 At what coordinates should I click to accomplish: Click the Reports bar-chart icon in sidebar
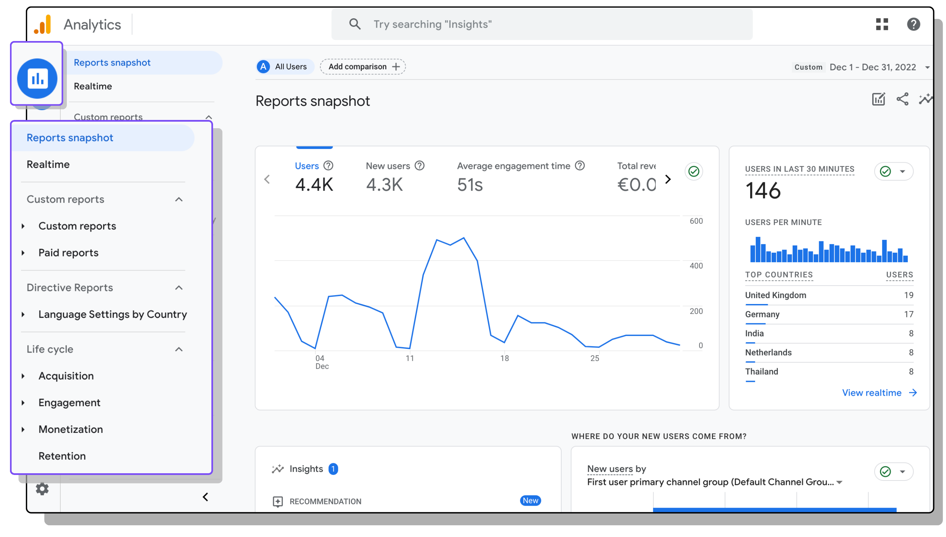(x=37, y=78)
